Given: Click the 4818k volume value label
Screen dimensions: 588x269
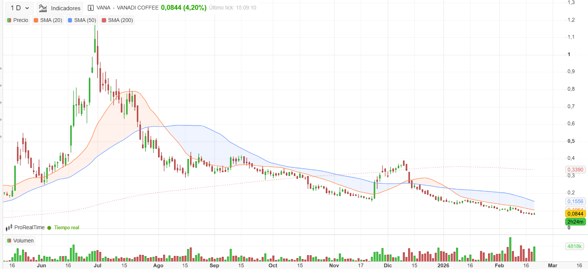Looking at the screenshot, I should point(574,246).
